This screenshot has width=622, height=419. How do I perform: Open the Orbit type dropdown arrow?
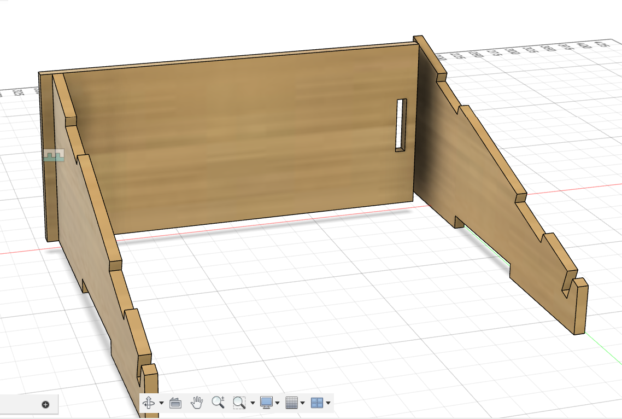(161, 403)
